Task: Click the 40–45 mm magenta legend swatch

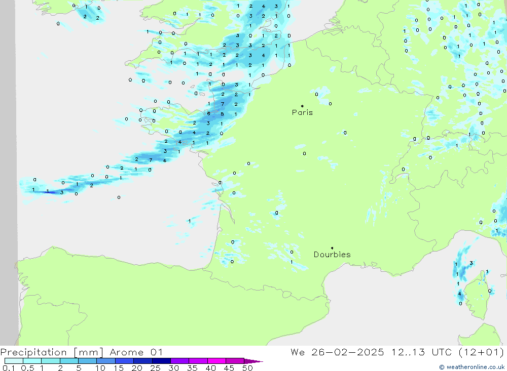Action: 216,361
